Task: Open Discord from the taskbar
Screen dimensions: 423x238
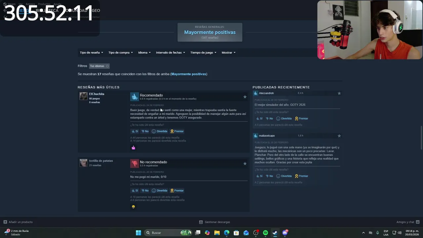Action: click(x=285, y=233)
